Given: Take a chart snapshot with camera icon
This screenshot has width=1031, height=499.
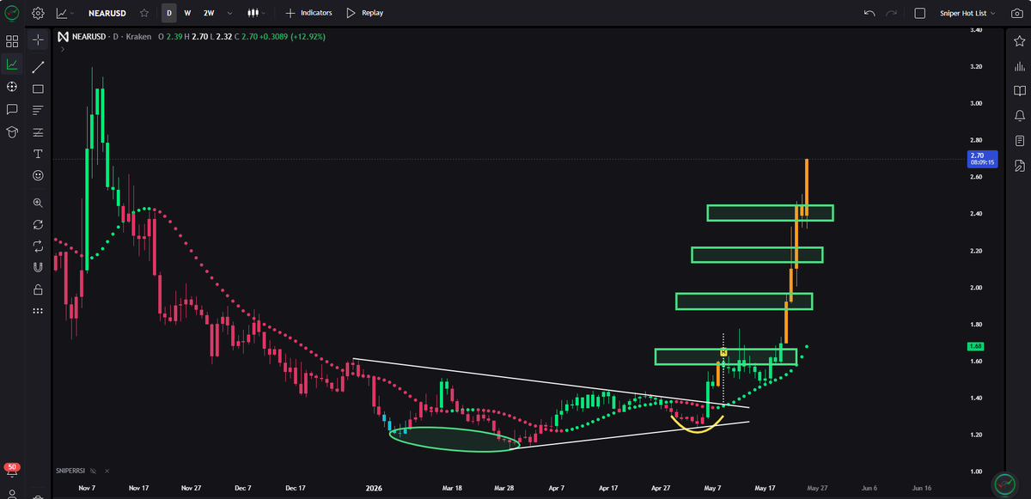Looking at the screenshot, I should pos(1019,13).
